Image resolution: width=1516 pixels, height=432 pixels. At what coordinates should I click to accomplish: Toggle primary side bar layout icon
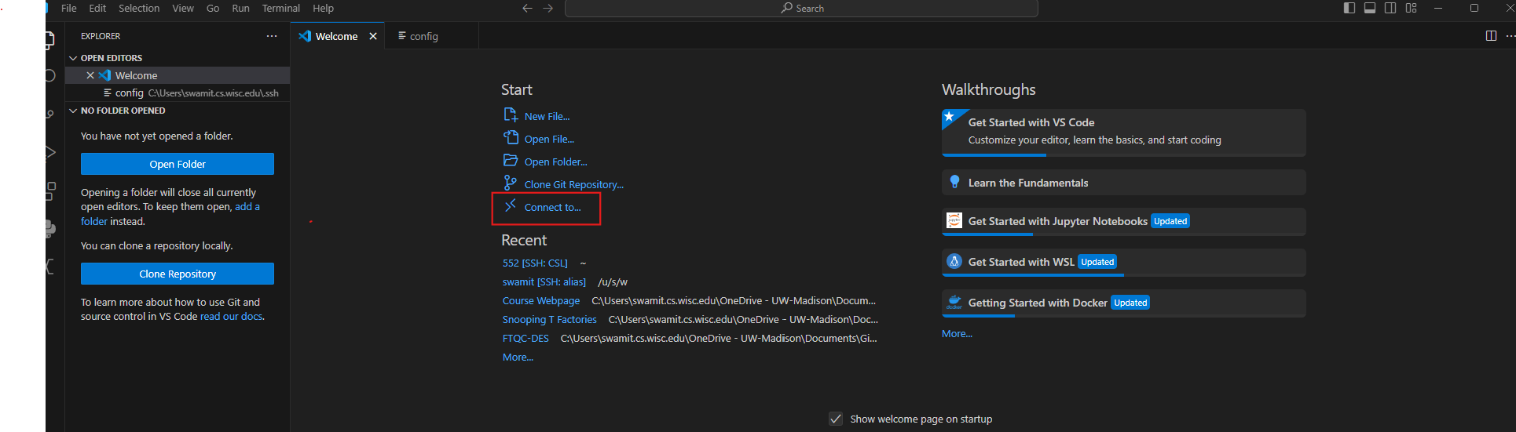pos(1349,8)
